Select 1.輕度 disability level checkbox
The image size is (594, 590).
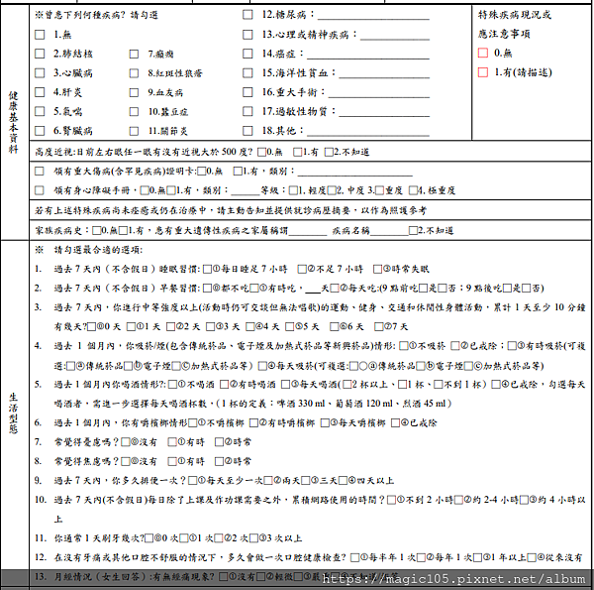click(293, 190)
